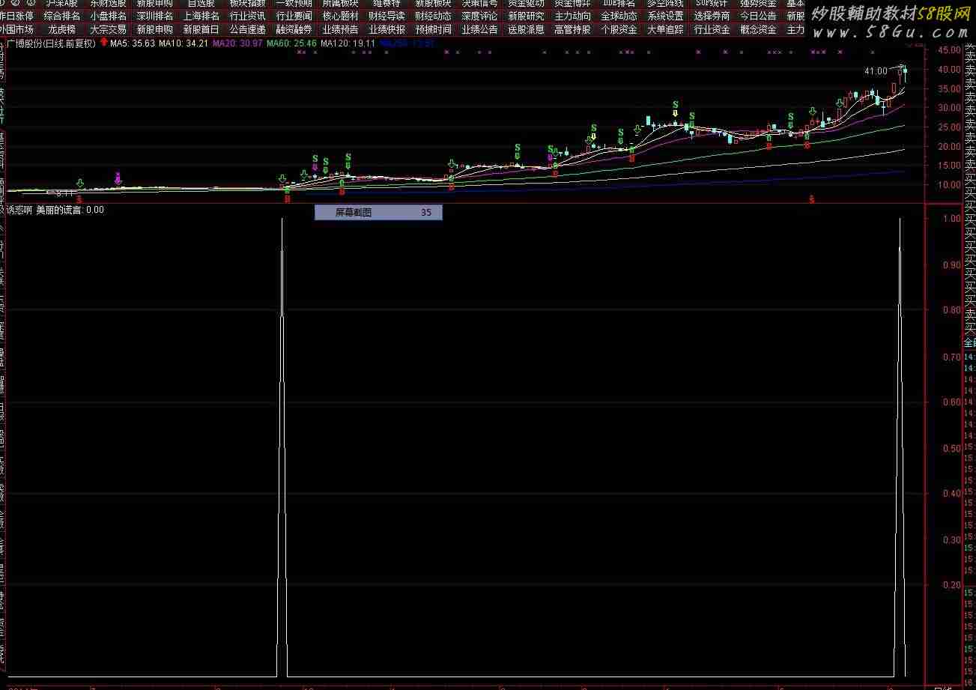Open the 深度评论 button
The image size is (976, 690).
pos(480,16)
